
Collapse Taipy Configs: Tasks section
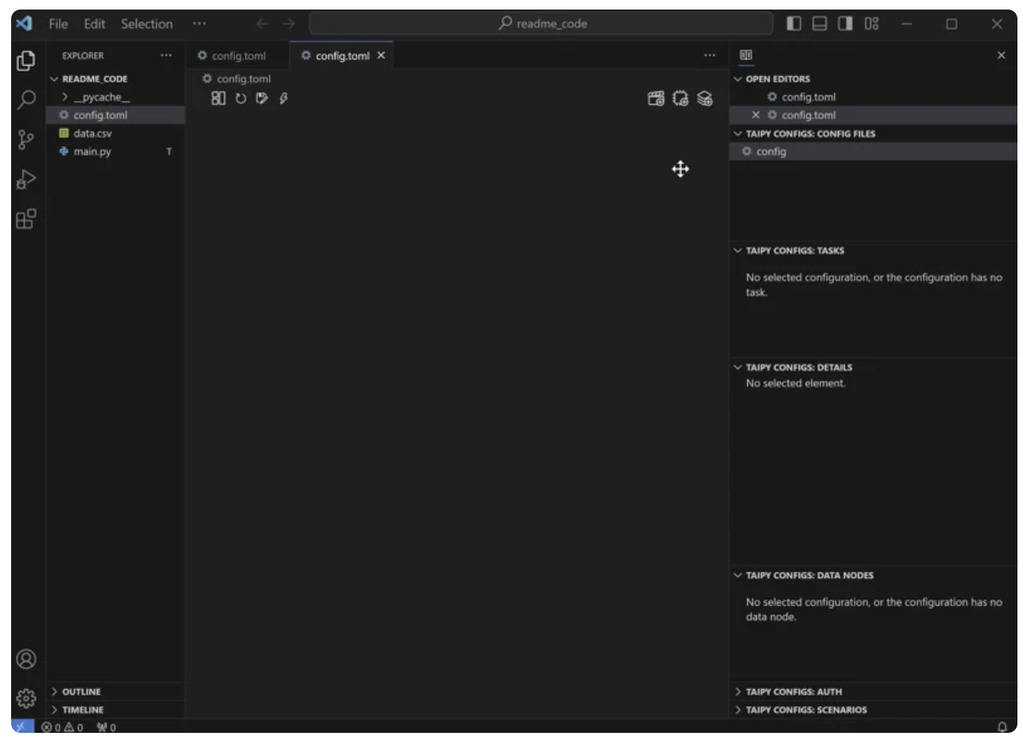click(872, 250)
